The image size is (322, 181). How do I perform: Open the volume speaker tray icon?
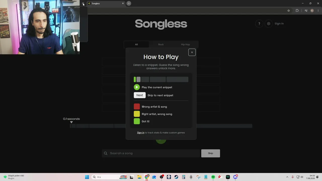click(x=302, y=177)
